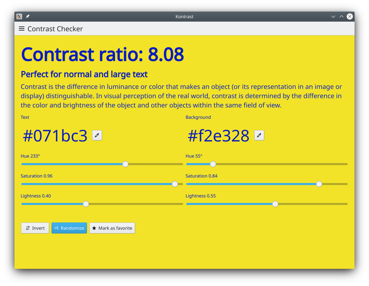Mark the color combination as favorite
The image size is (369, 286).
point(112,228)
